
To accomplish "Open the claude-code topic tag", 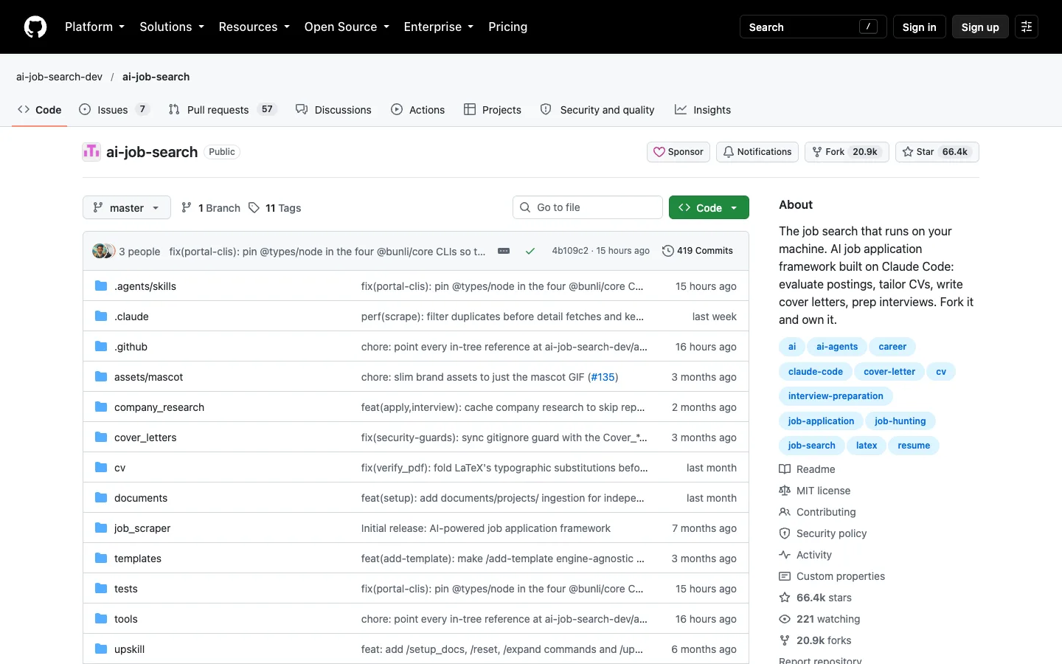I will (816, 372).
